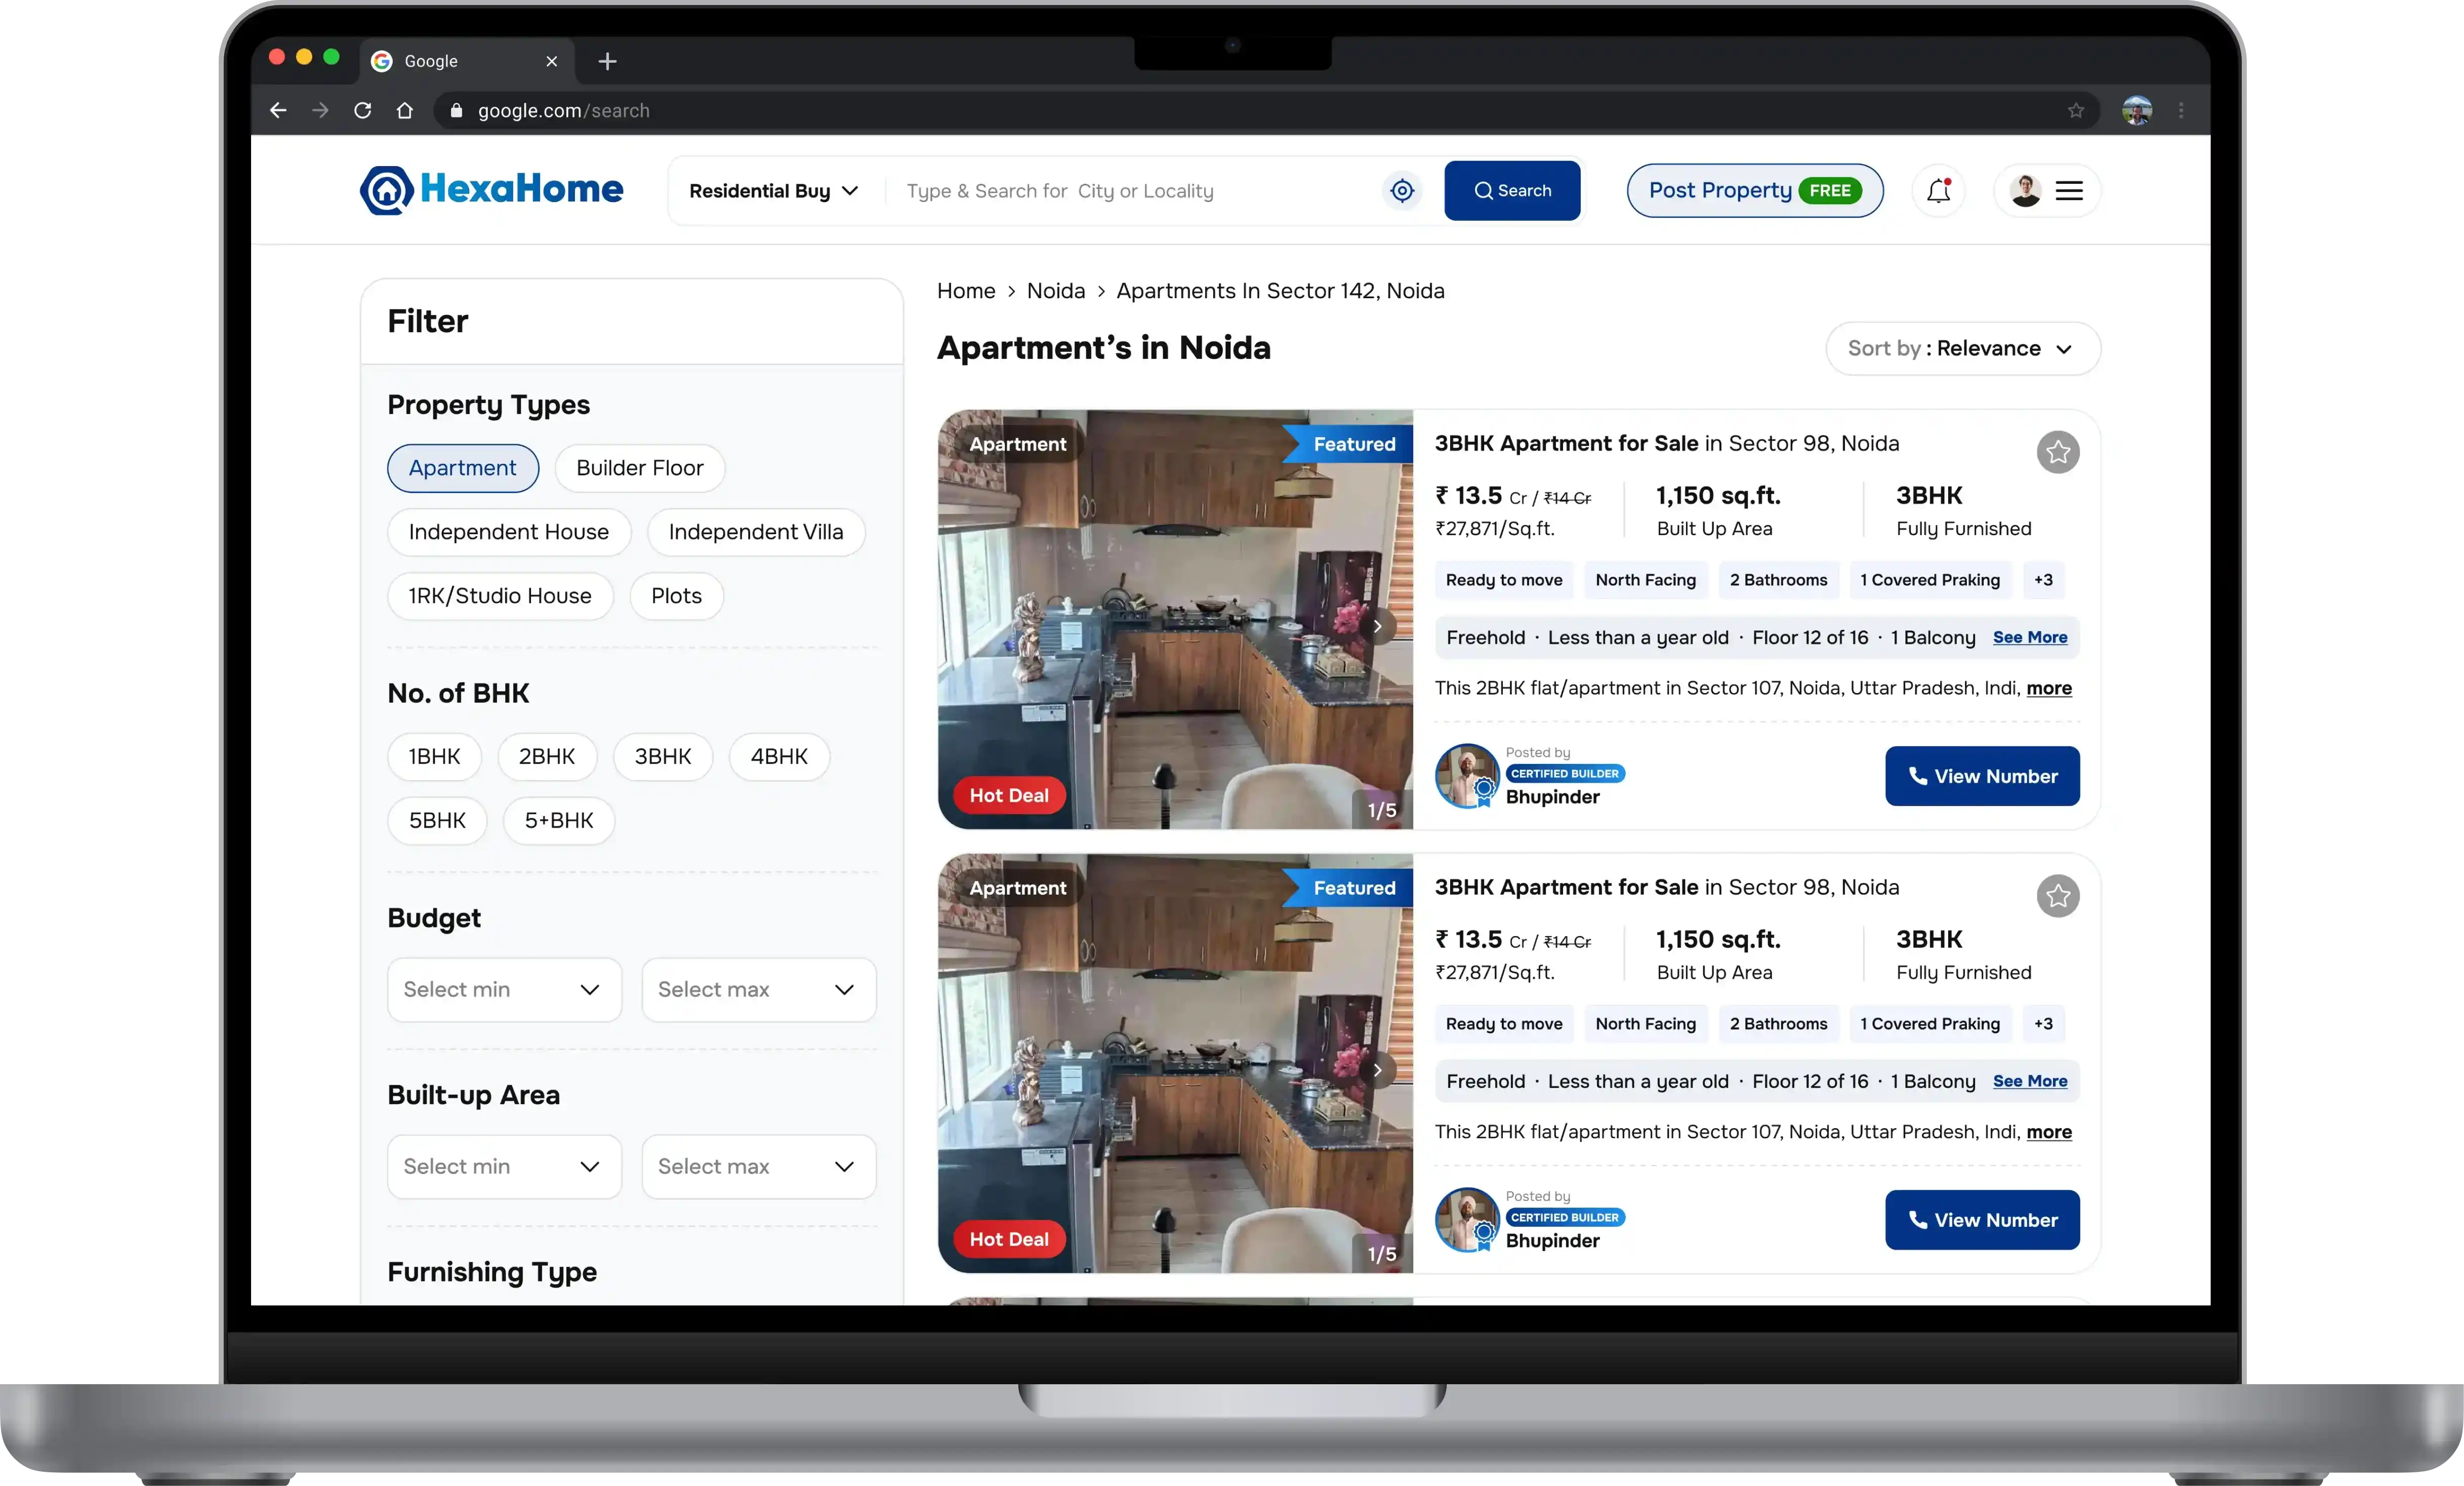The width and height of the screenshot is (2464, 1486).
Task: Bookmark the page via the address bar star
Action: point(2076,110)
